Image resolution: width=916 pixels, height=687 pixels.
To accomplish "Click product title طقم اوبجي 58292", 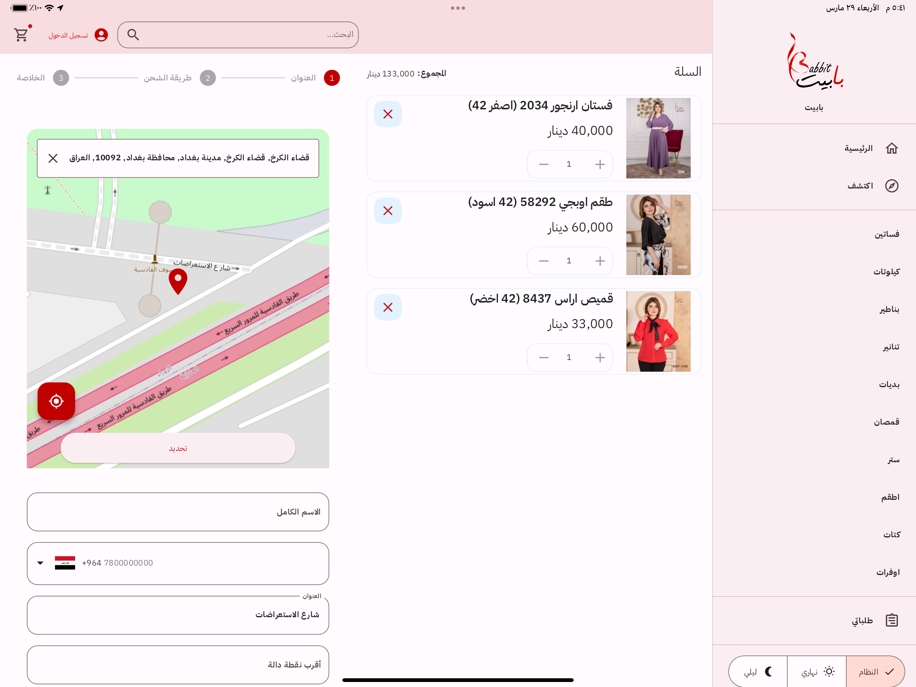I will [x=540, y=202].
